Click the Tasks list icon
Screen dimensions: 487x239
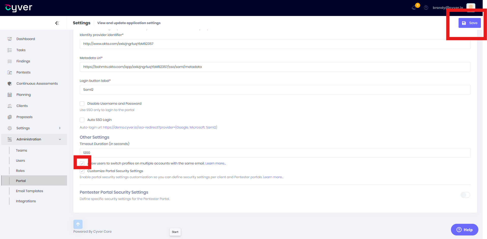(x=10, y=50)
